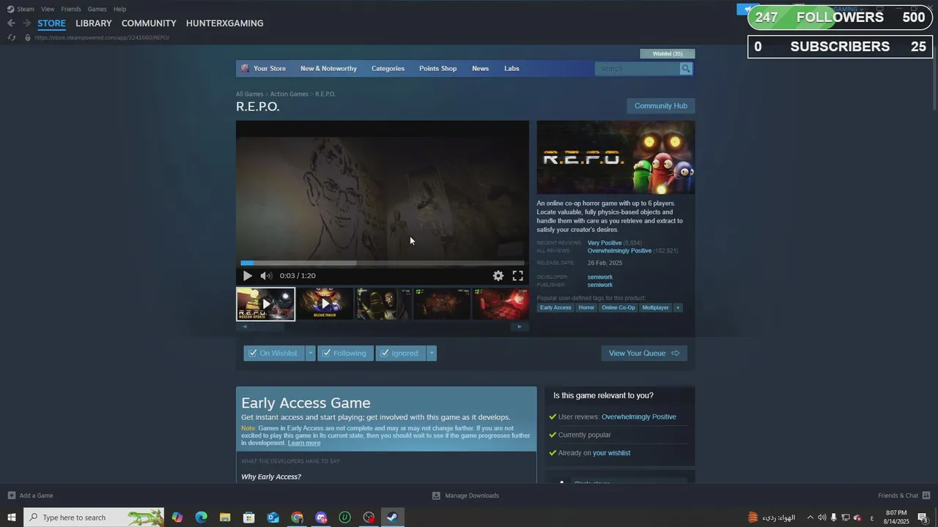Open the video settings gear icon
This screenshot has width=938, height=527.
(x=498, y=276)
